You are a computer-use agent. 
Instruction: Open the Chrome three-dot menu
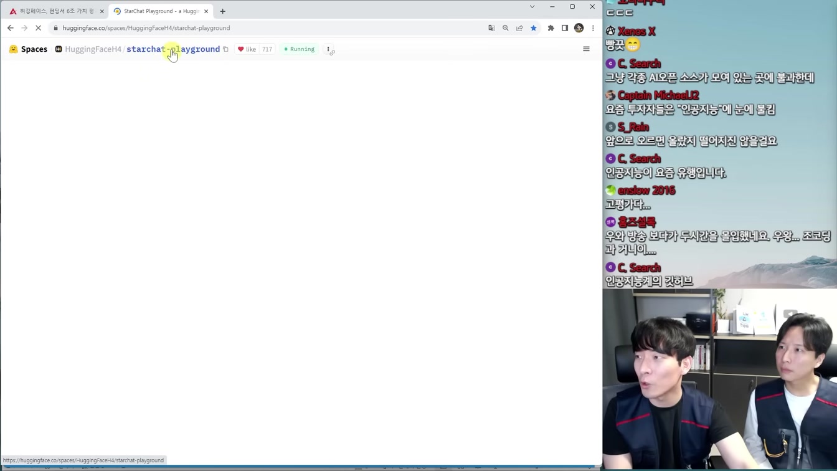tap(593, 28)
